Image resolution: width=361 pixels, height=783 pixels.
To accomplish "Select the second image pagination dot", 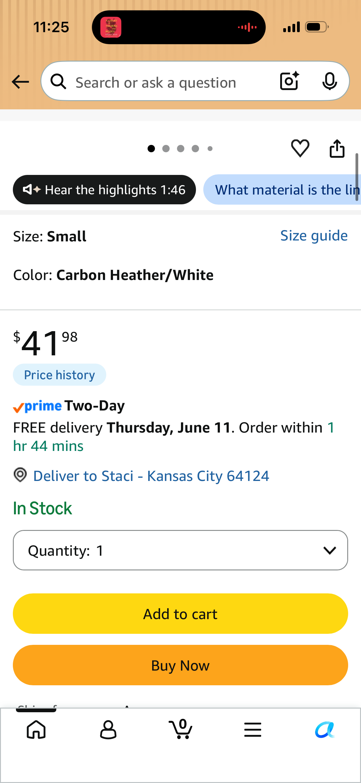I will pyautogui.click(x=166, y=149).
